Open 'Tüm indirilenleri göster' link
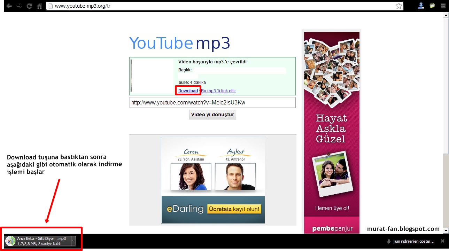Viewport: 449px width, 251px height. tap(414, 241)
